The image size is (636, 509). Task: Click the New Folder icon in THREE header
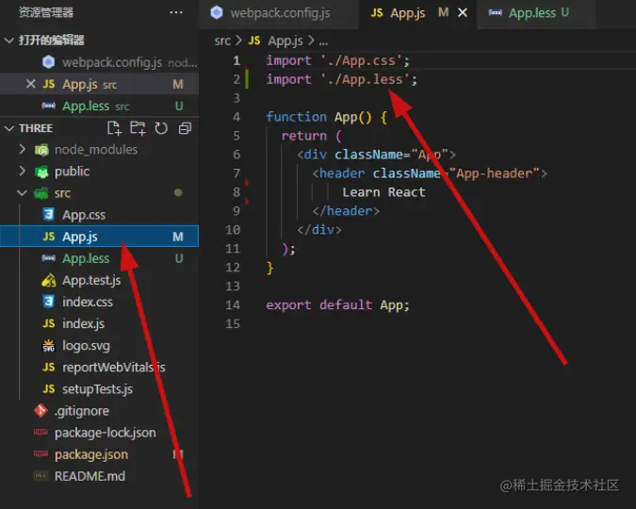pyautogui.click(x=138, y=128)
